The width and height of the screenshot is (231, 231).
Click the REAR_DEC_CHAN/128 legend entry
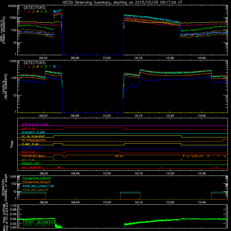tap(38, 186)
